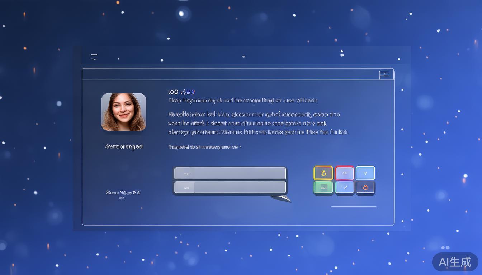Image resolution: width=482 pixels, height=275 pixels.
Task: Click the small white icon in the upper bar
Action: [x=342, y=54]
